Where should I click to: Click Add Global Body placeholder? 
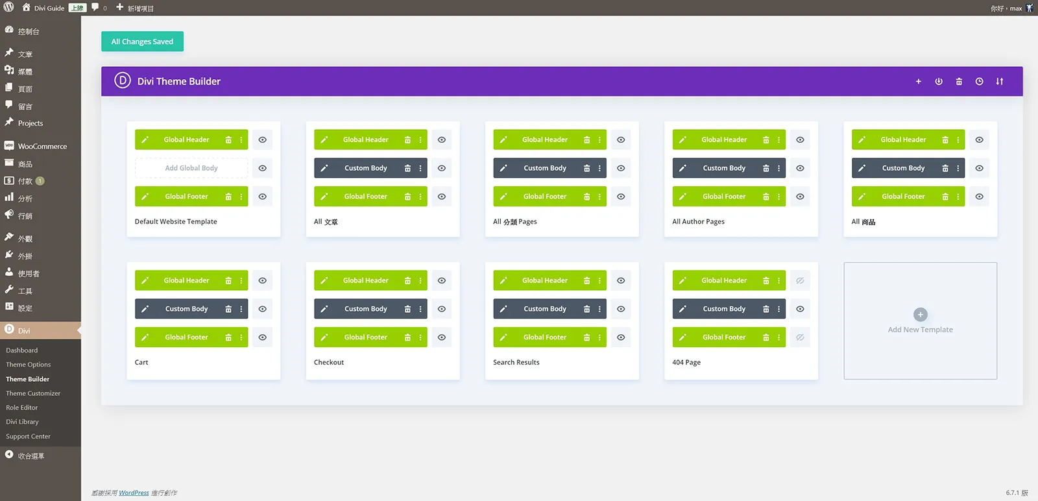[191, 168]
